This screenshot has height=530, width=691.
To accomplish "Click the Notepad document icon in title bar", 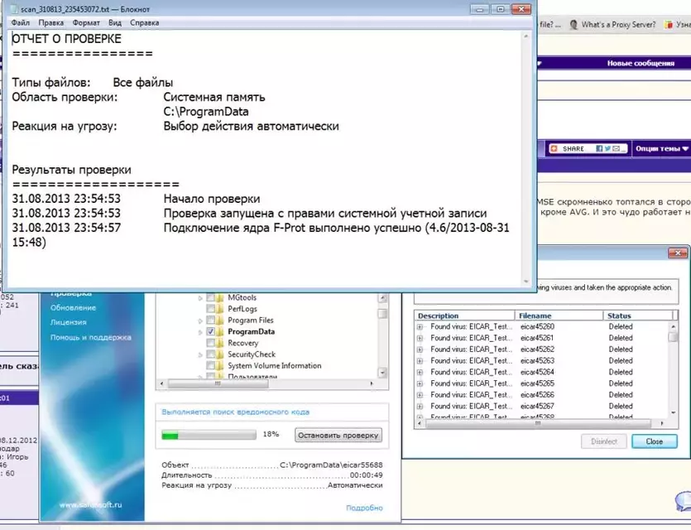I will point(14,9).
